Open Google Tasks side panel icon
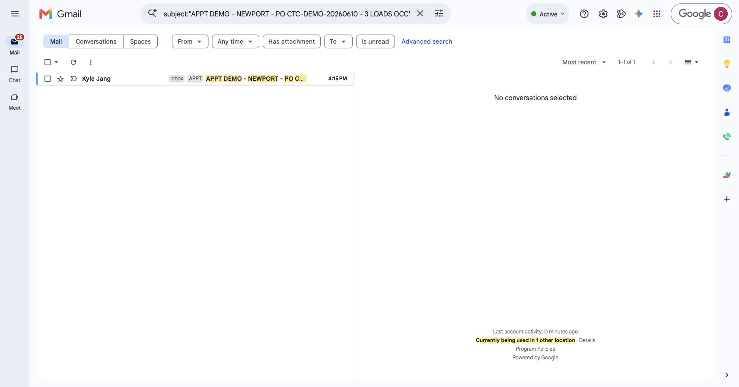 [727, 88]
